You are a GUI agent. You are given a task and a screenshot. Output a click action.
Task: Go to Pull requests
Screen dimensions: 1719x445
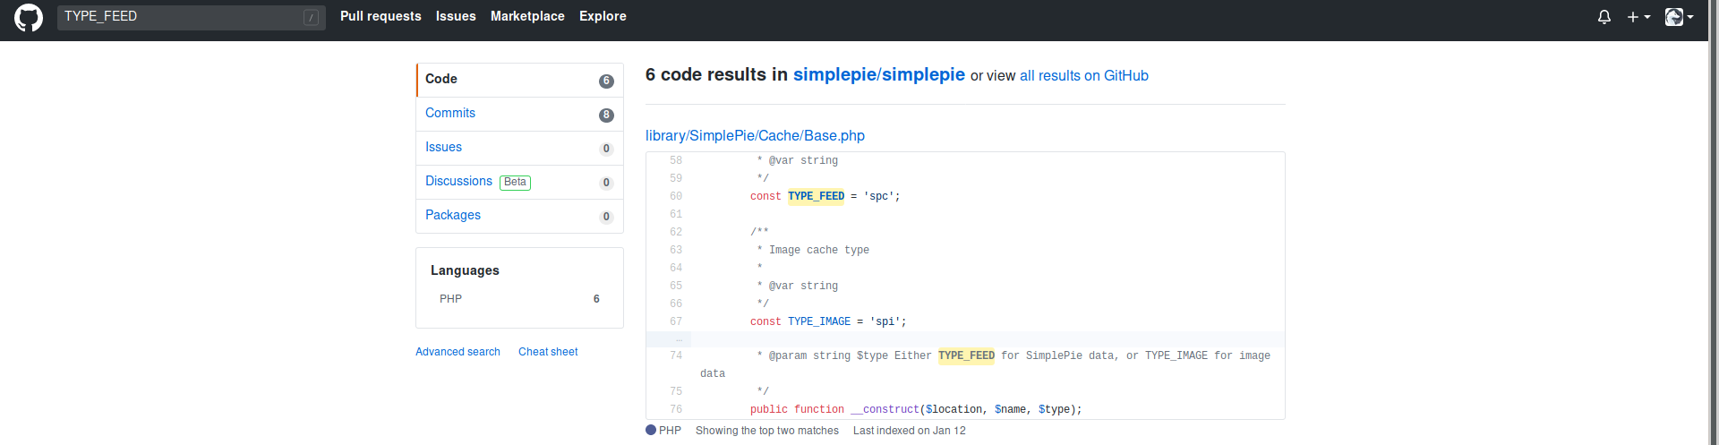(381, 16)
